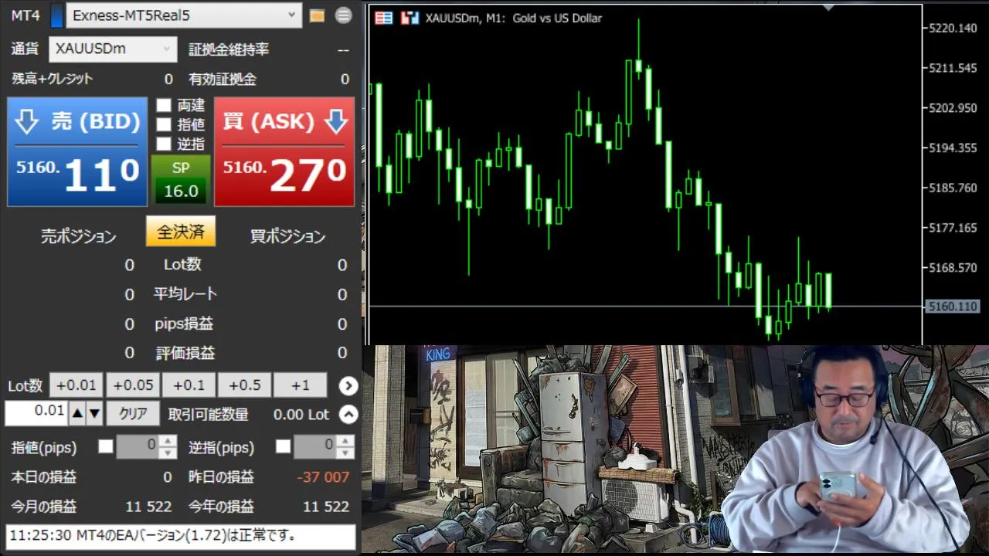Decrement the 逆指(pips) value spinner
Image resolution: width=989 pixels, height=556 pixels.
click(345, 453)
